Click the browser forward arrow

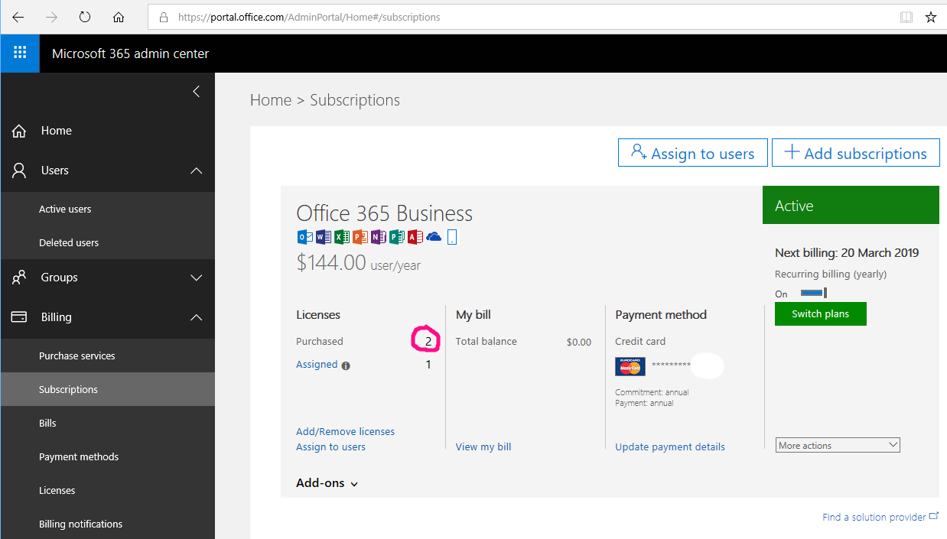point(51,17)
